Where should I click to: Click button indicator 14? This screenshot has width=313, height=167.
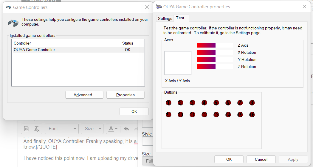point(228,115)
